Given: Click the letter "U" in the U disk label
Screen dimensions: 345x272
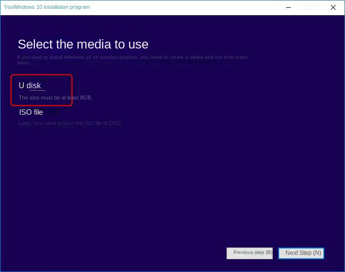Looking at the screenshot, I should tap(21, 86).
